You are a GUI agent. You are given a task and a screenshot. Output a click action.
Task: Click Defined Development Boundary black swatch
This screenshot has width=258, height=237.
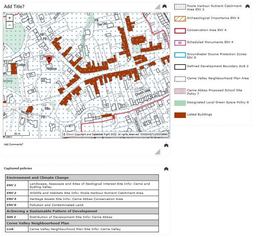(x=180, y=67)
